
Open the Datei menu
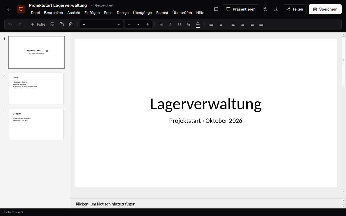pyautogui.click(x=35, y=13)
